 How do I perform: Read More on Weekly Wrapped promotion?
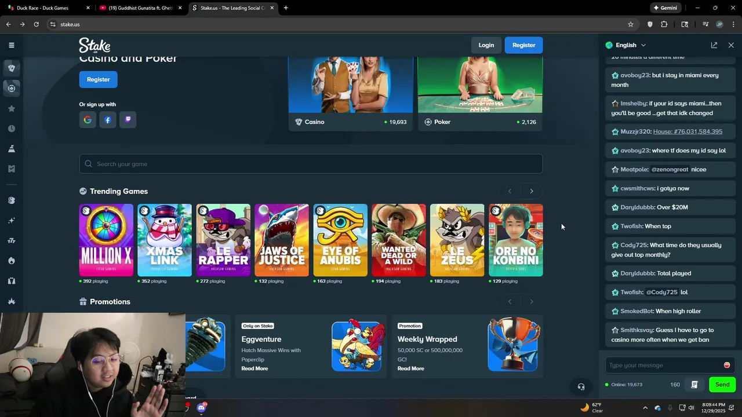pyautogui.click(x=411, y=368)
